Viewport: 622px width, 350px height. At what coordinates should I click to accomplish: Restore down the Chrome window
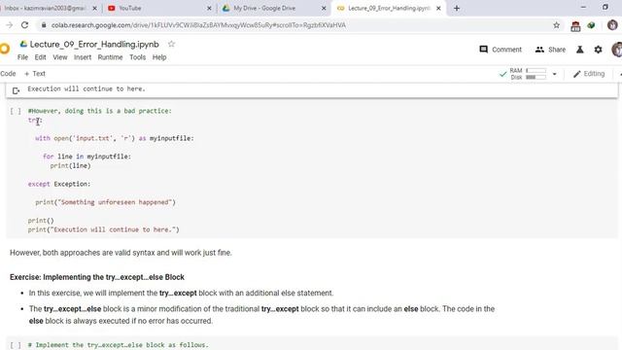(x=605, y=7)
